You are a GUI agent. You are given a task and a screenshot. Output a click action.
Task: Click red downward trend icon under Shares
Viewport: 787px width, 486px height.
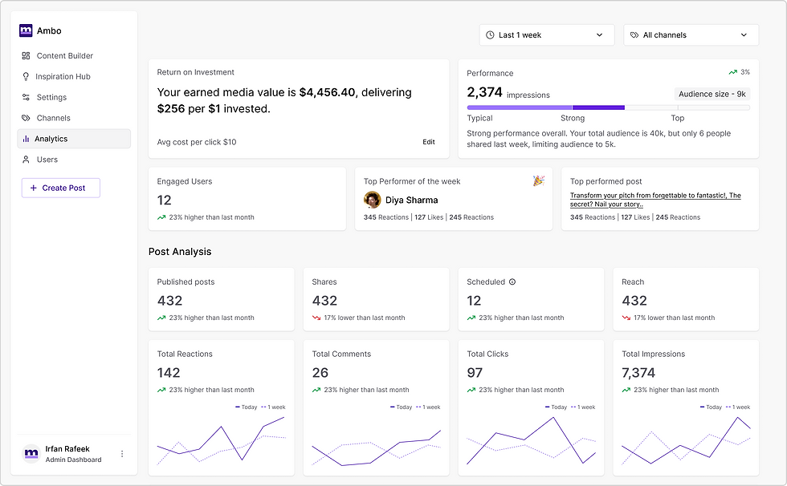(x=316, y=318)
